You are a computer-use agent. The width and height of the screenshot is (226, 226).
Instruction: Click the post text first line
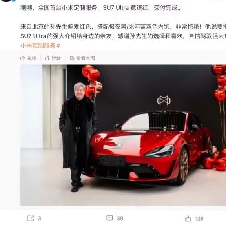(x=100, y=8)
